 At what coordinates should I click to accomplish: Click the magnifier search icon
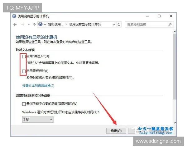point(170,25)
